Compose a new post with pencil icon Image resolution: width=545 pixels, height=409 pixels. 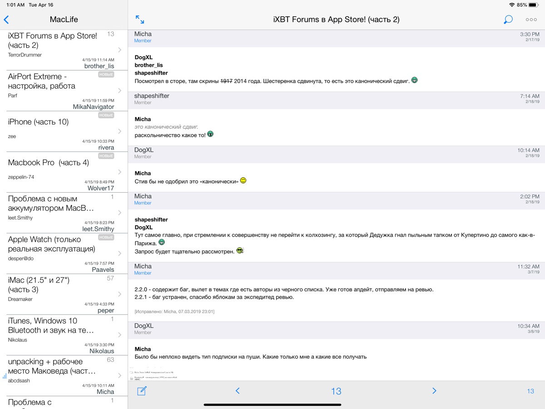142,391
